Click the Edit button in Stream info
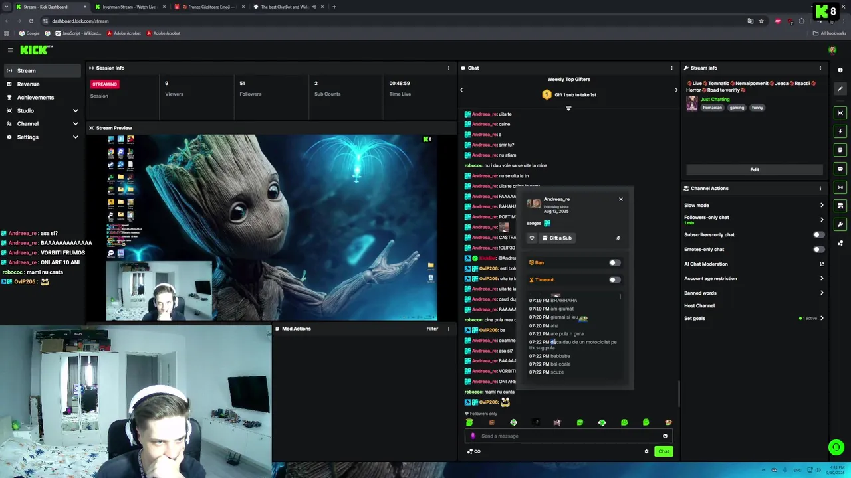851x478 pixels. click(x=754, y=169)
